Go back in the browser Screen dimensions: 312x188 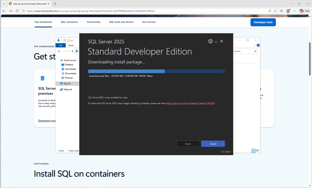click(4, 11)
